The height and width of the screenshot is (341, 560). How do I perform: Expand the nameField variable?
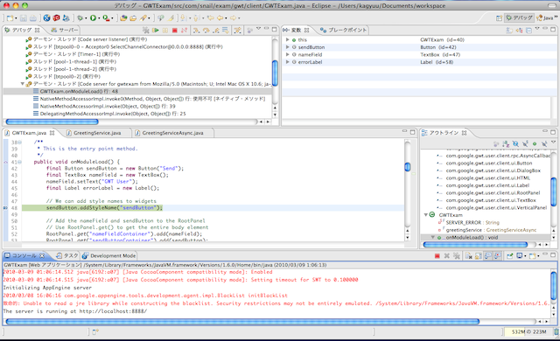(x=288, y=54)
